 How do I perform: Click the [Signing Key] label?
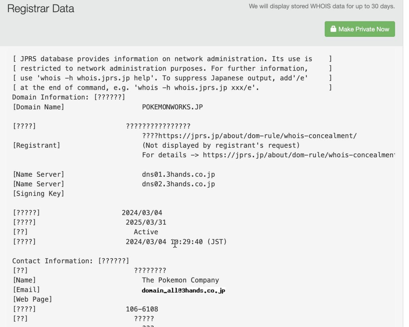[38, 193]
